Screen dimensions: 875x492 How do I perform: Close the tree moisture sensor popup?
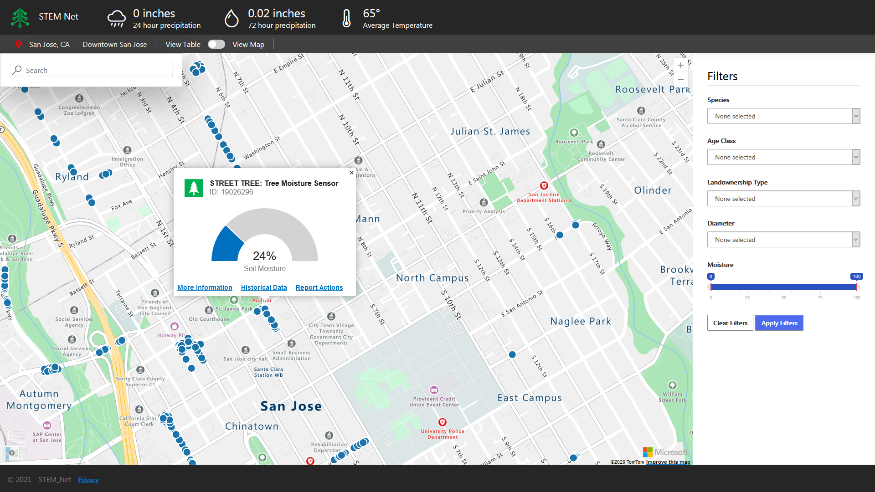351,173
